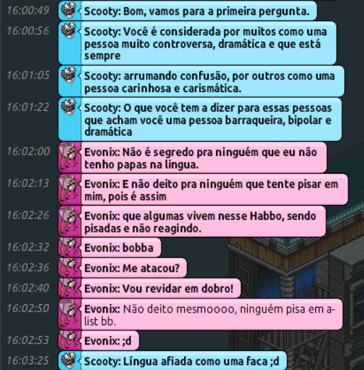Screen dimensions: 364x370
Task: Click the 16:02:50 timestamp
Action: (28, 308)
